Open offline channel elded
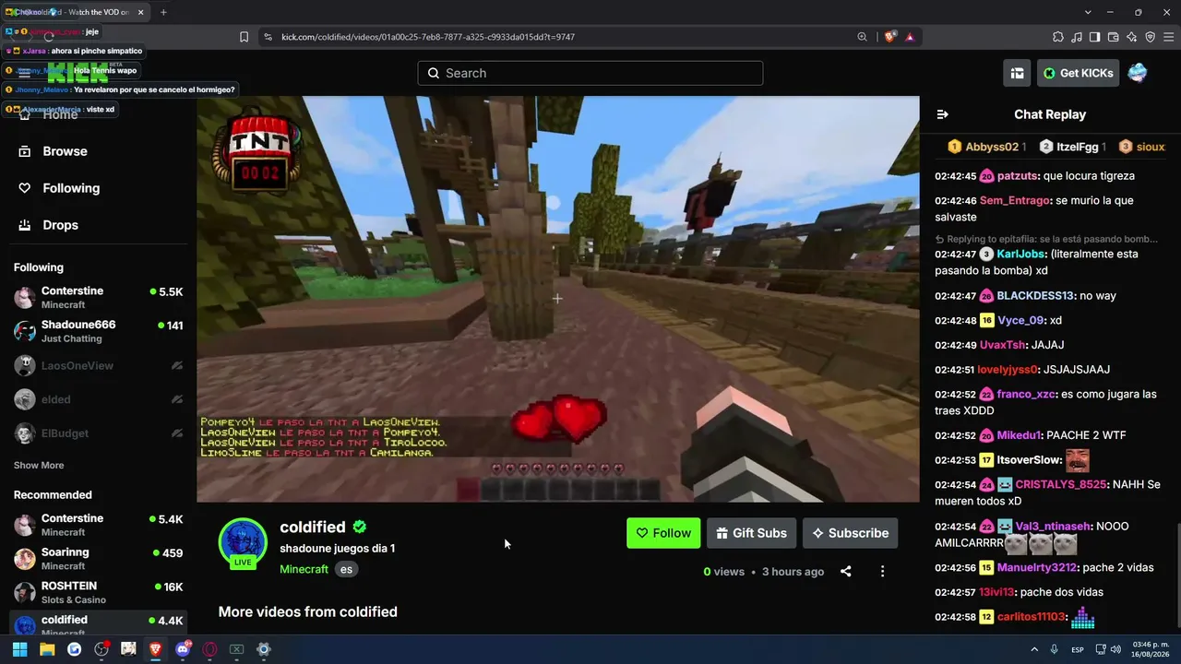The image size is (1181, 664). pyautogui.click(x=98, y=399)
